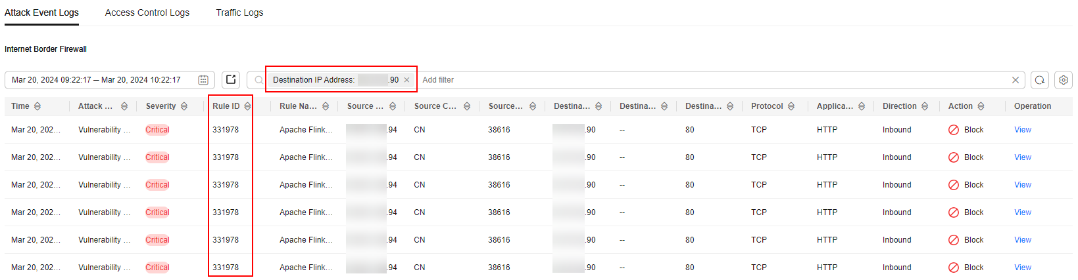Sort by the Action column arrows
The image size is (1078, 280).
[x=981, y=106]
